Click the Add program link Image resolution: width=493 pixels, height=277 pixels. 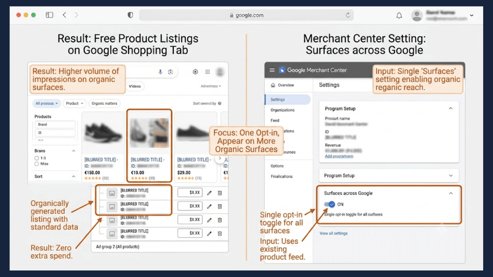[x=339, y=156]
